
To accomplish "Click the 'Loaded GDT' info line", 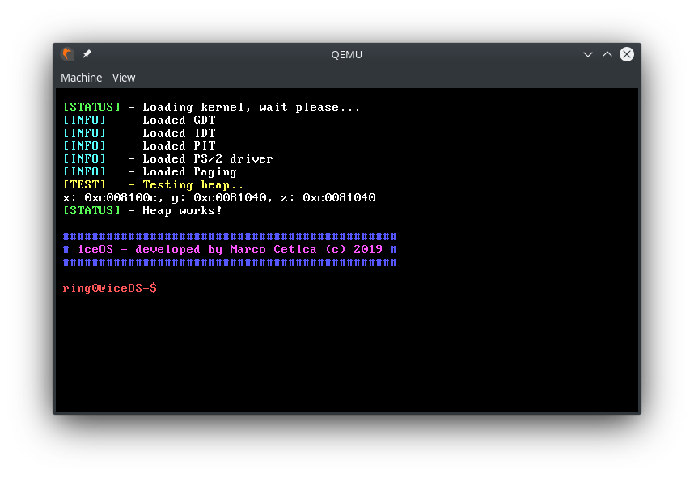I will 179,120.
